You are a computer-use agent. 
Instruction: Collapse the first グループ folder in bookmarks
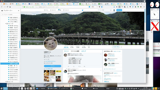pos(6,23)
